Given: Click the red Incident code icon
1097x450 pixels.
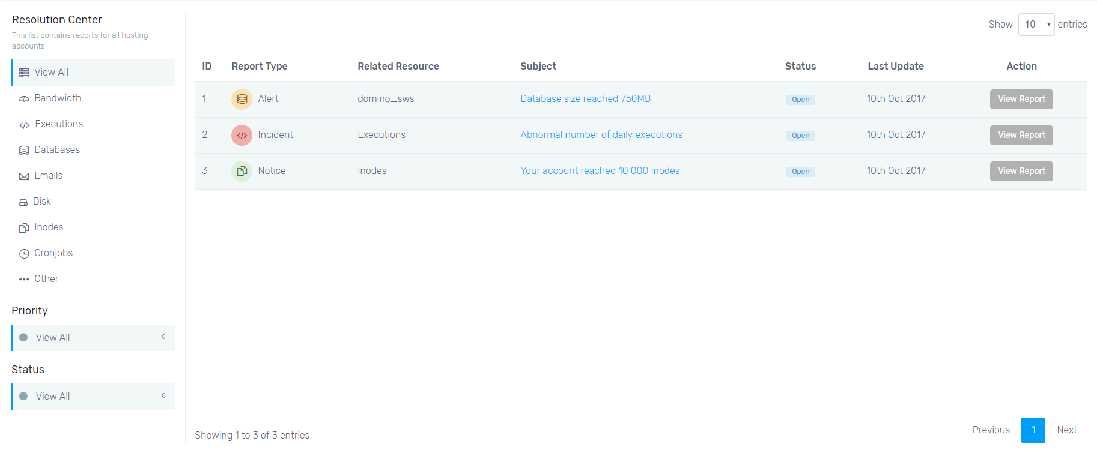Looking at the screenshot, I should (242, 135).
